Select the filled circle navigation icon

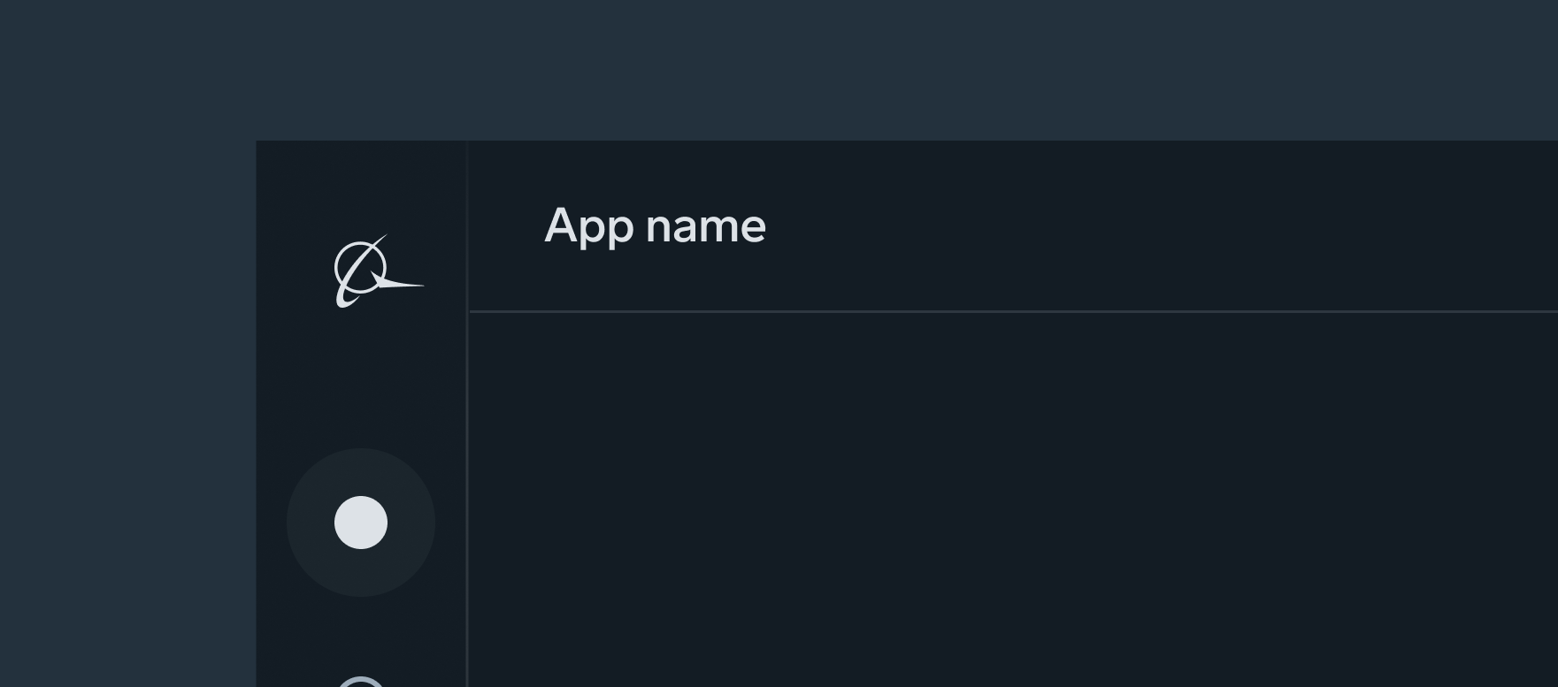point(361,523)
